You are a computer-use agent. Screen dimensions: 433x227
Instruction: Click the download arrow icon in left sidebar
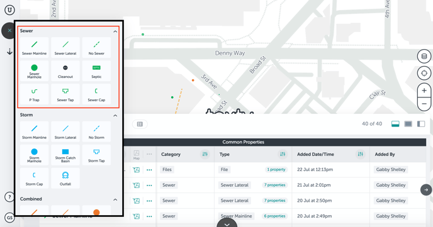click(9, 52)
